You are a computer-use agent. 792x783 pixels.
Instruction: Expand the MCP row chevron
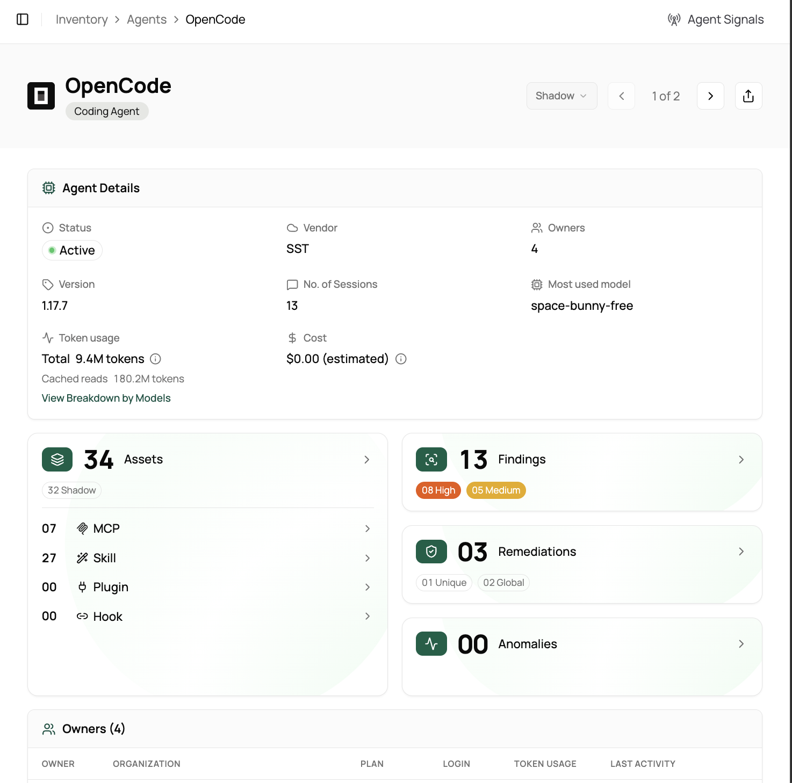pyautogui.click(x=368, y=528)
